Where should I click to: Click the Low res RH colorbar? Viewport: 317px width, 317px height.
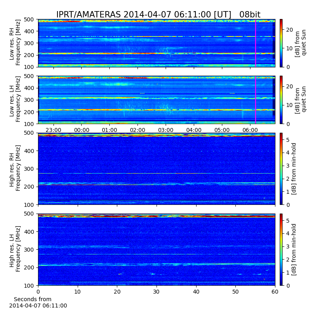click(281, 43)
